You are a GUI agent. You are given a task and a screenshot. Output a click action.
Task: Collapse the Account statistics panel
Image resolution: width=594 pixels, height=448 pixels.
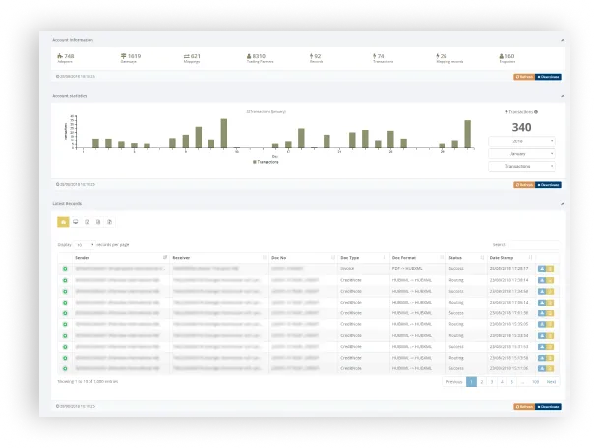tap(563, 96)
